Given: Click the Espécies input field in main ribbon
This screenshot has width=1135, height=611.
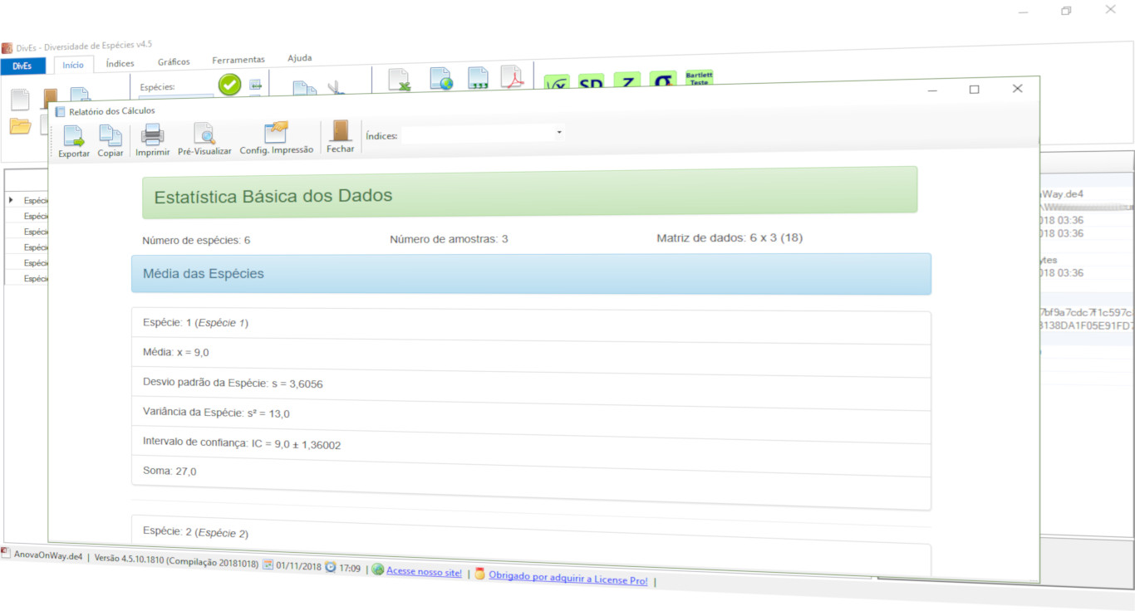Looking at the screenshot, I should (x=175, y=98).
